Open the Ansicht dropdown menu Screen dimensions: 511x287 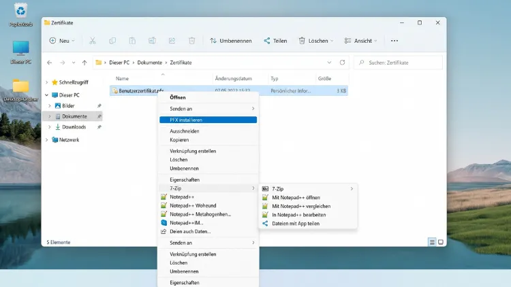pyautogui.click(x=360, y=41)
